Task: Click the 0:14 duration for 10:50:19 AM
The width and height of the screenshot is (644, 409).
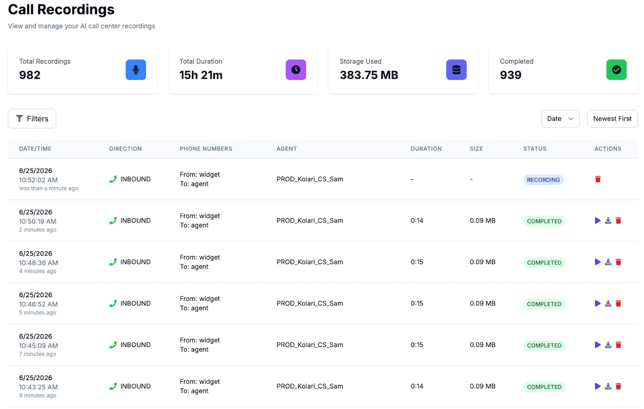Action: (417, 221)
